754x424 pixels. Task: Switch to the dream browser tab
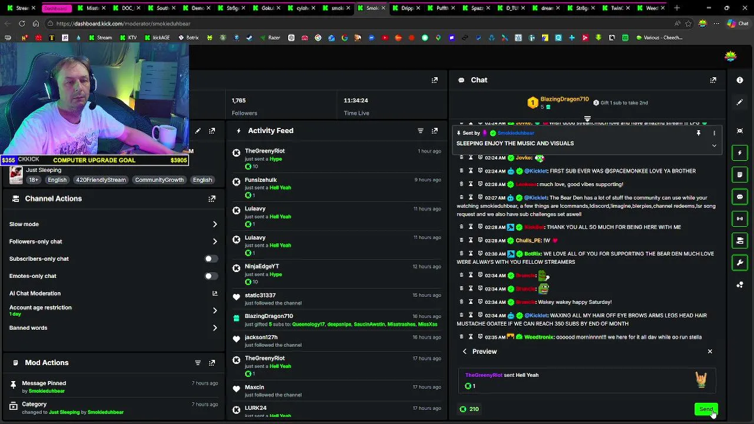[x=547, y=8]
